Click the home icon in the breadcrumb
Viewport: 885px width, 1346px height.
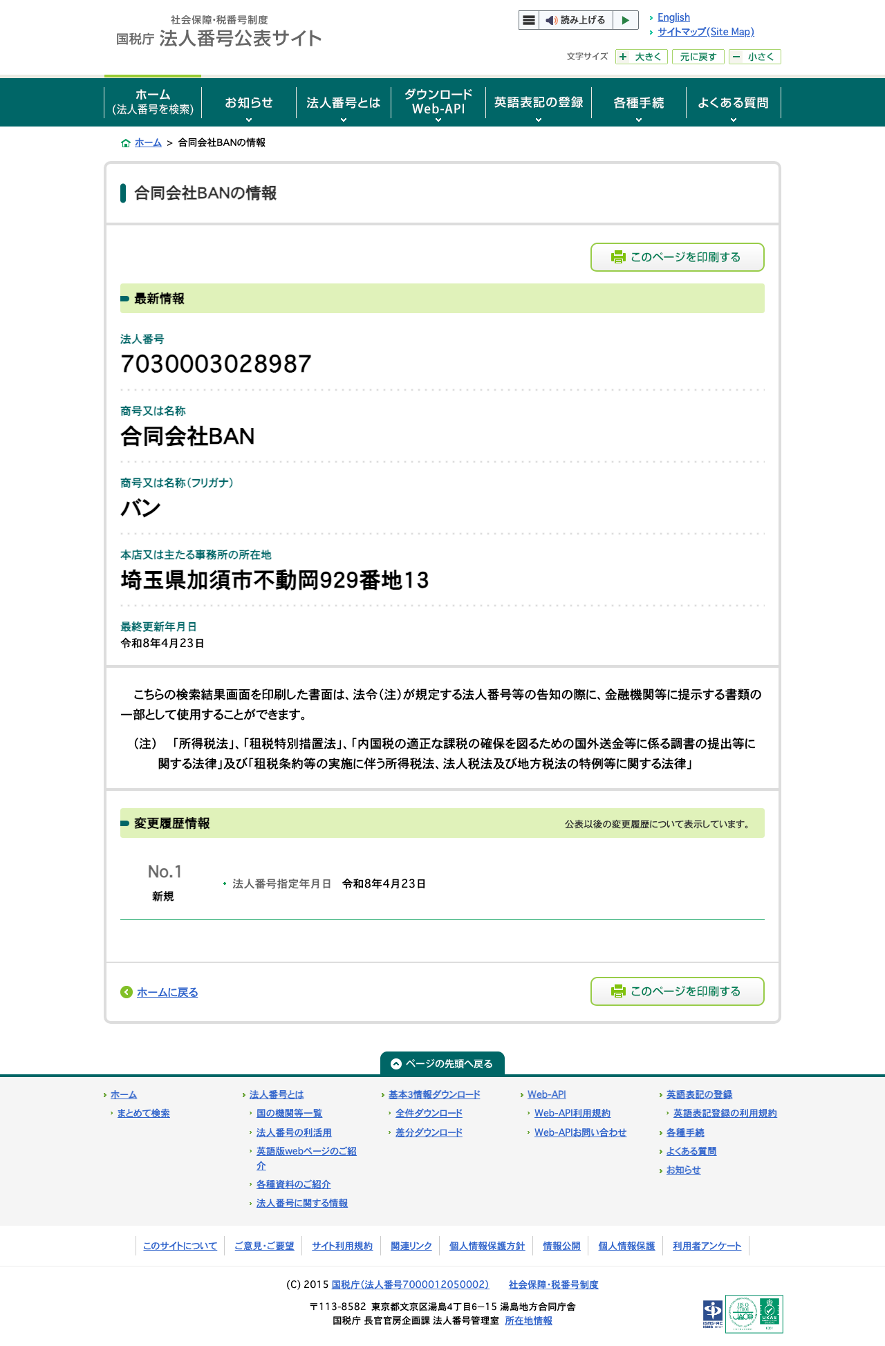126,143
